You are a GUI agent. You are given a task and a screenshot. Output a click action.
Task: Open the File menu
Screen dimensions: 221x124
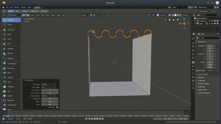(7, 7)
